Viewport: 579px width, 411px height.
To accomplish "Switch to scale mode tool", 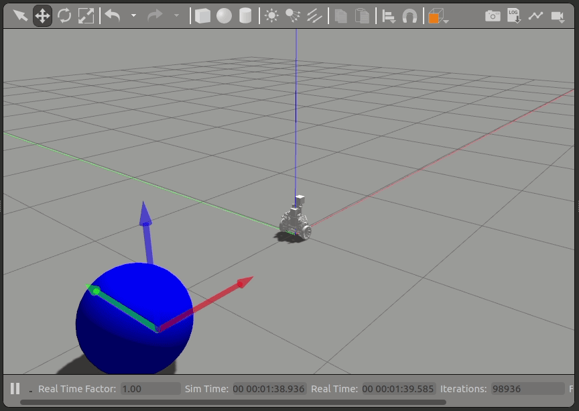I will [86, 16].
